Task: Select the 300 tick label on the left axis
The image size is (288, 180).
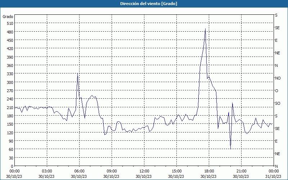Action: [10, 82]
